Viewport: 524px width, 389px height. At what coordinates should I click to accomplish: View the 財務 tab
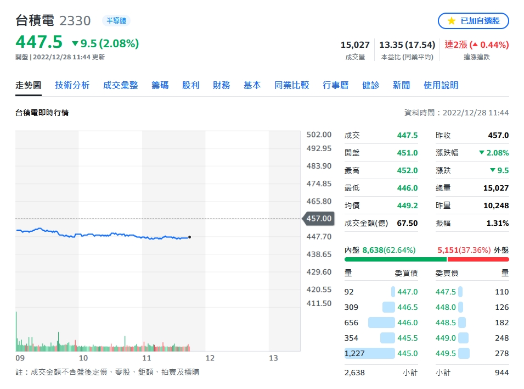tap(221, 85)
